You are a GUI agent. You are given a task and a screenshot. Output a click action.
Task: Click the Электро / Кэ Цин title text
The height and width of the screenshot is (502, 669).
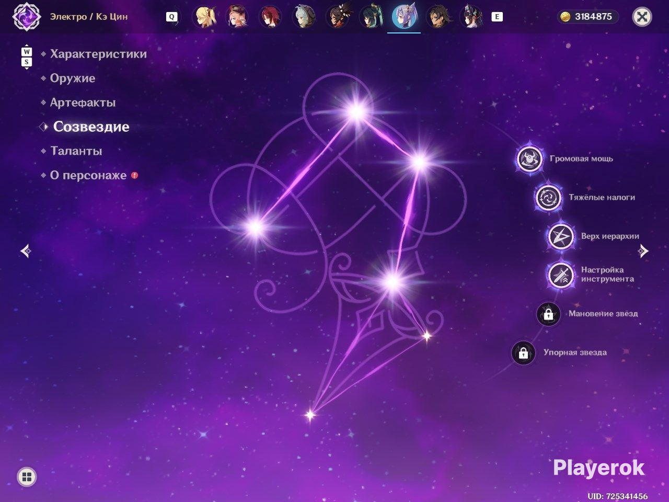89,17
